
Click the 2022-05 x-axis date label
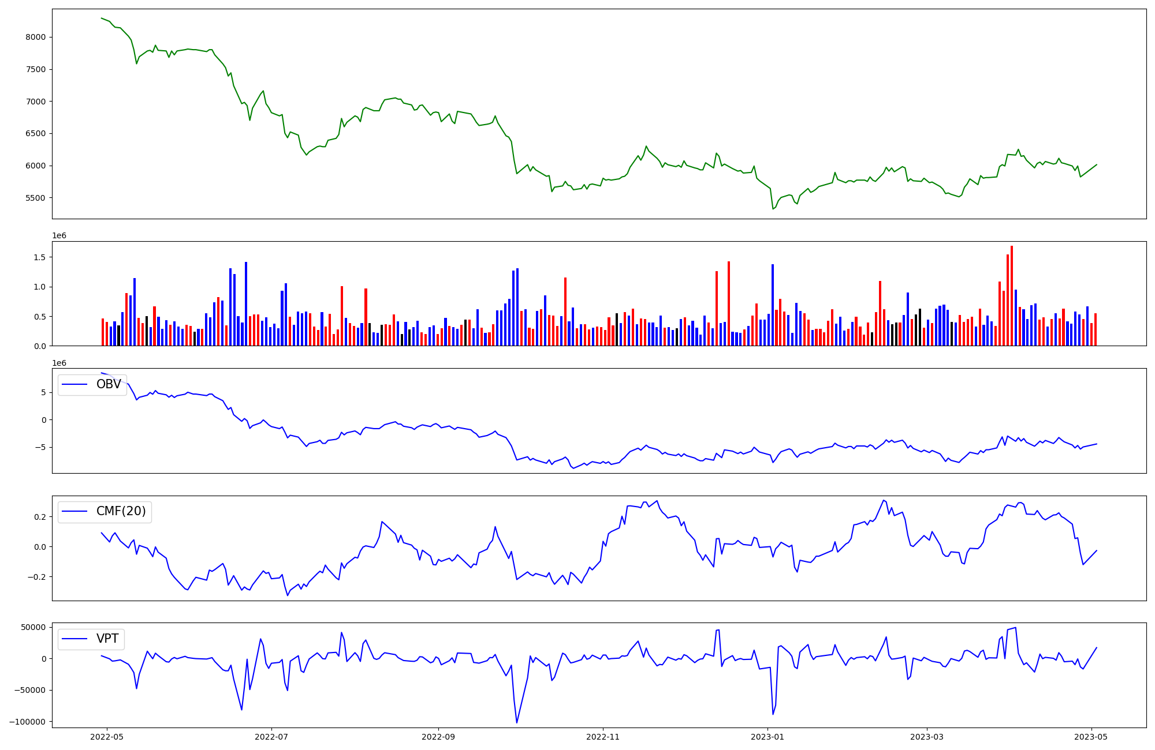(107, 737)
